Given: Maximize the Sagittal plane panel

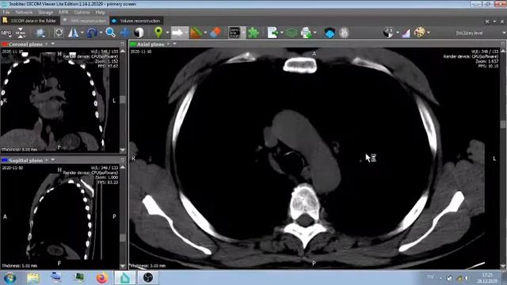Looking at the screenshot, I should [x=123, y=160].
